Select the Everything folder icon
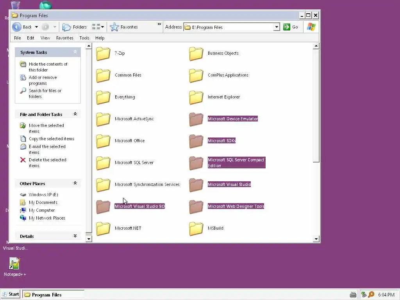 (103, 97)
